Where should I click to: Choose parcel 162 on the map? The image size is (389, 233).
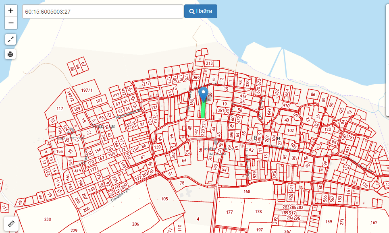(x=374, y=223)
